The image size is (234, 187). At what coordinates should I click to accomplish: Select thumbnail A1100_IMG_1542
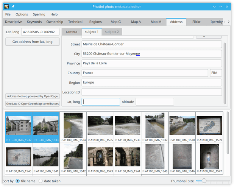73,159
